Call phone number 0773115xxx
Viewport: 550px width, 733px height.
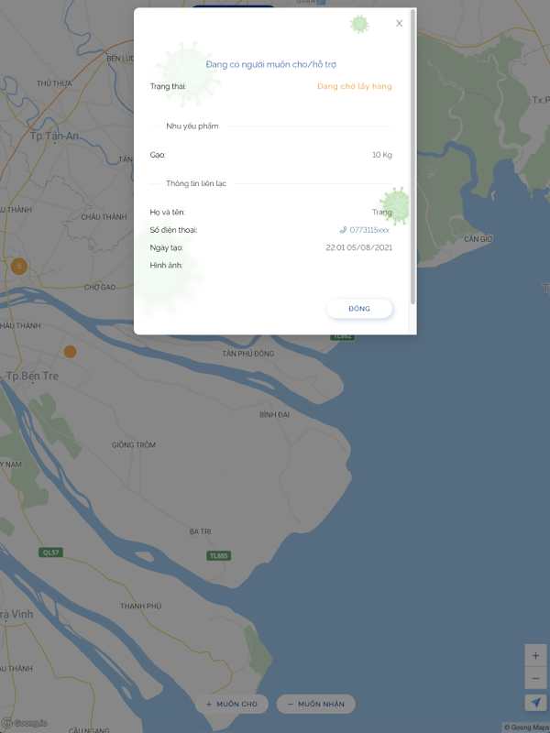click(x=369, y=230)
